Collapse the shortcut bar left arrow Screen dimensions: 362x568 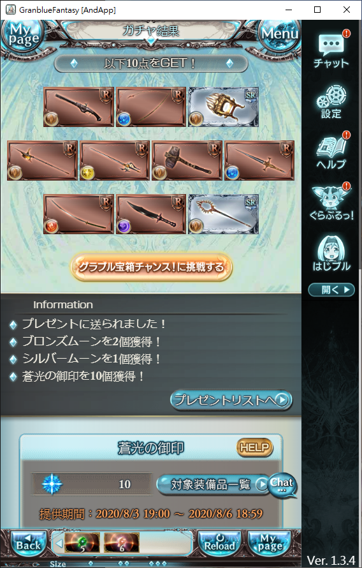click(x=59, y=542)
